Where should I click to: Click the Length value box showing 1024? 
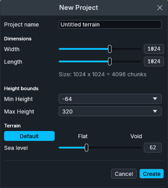point(154,61)
